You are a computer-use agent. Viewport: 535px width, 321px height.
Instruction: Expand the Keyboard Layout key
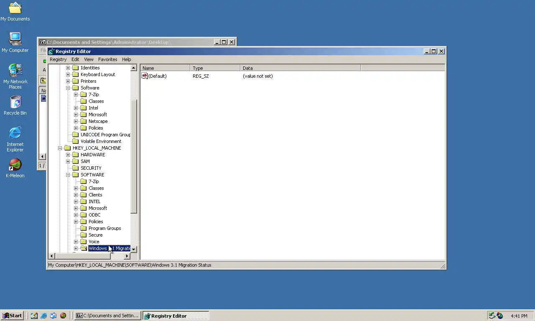click(68, 74)
